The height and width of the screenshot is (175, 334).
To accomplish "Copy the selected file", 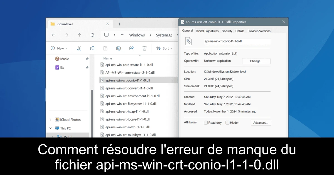I will 92,48.
